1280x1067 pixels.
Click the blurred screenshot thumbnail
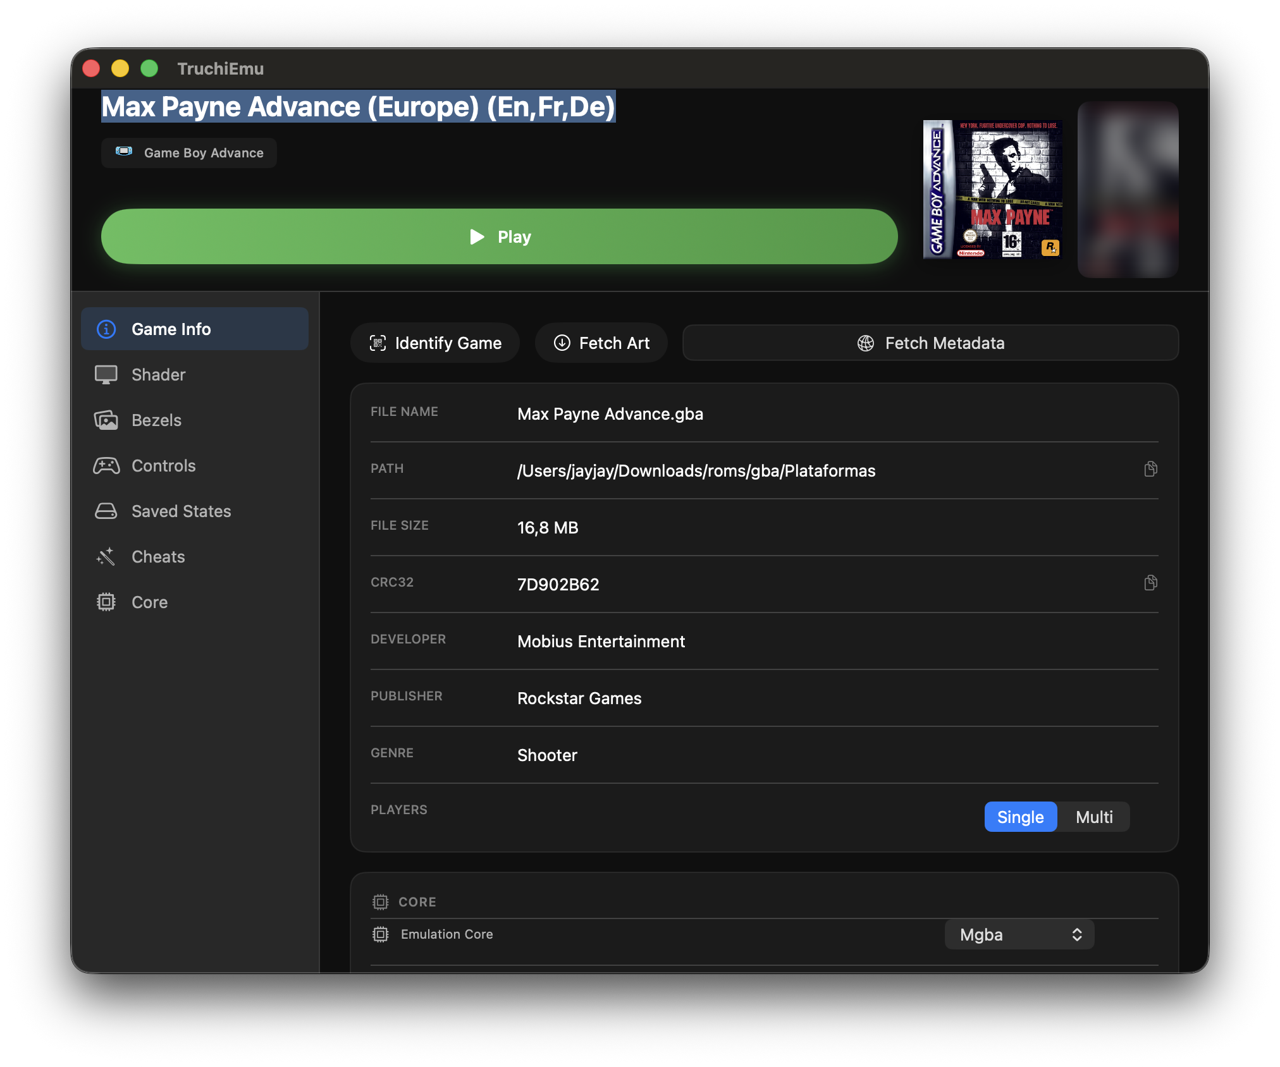pyautogui.click(x=1128, y=190)
